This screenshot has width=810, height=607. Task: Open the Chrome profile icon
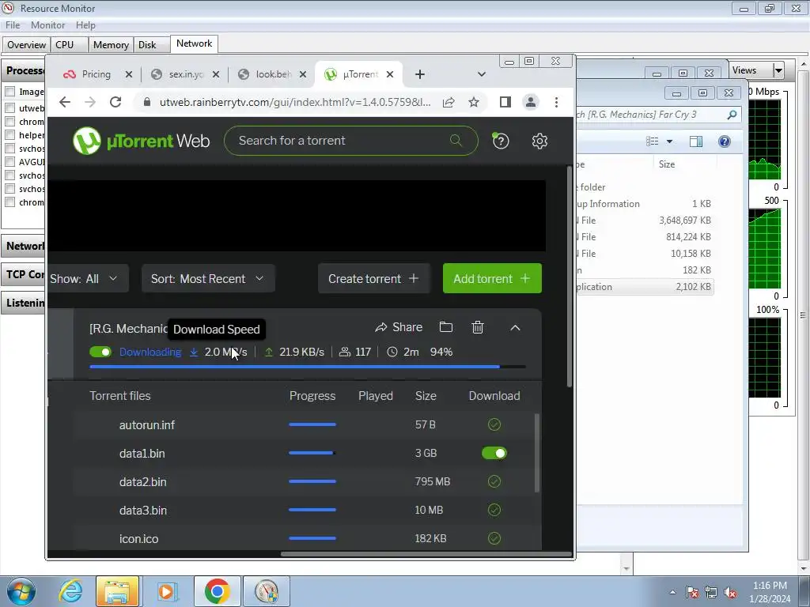pos(531,102)
